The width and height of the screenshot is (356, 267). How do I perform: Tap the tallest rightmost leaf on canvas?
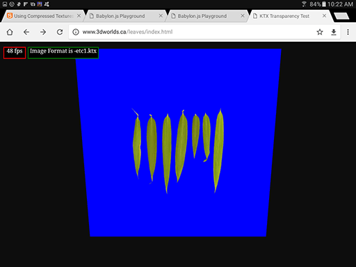click(x=218, y=151)
